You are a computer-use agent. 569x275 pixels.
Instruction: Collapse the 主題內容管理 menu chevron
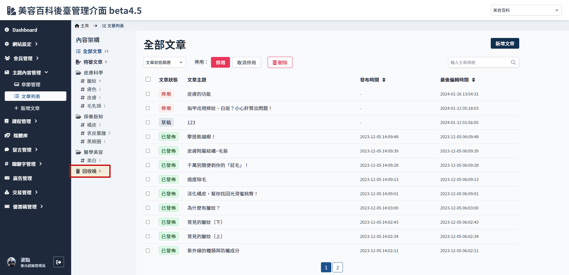coord(46,72)
